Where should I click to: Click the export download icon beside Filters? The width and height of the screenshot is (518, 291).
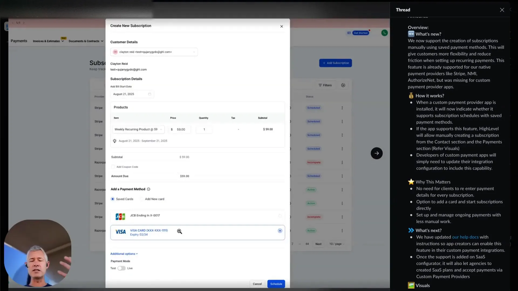pos(343,85)
